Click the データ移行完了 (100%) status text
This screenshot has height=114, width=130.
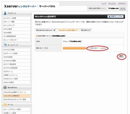click(x=97, y=48)
